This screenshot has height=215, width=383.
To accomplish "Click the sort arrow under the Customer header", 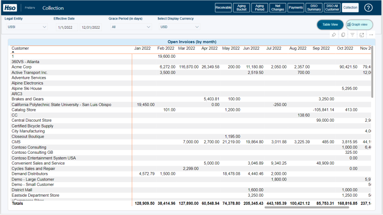I will 13,52.
